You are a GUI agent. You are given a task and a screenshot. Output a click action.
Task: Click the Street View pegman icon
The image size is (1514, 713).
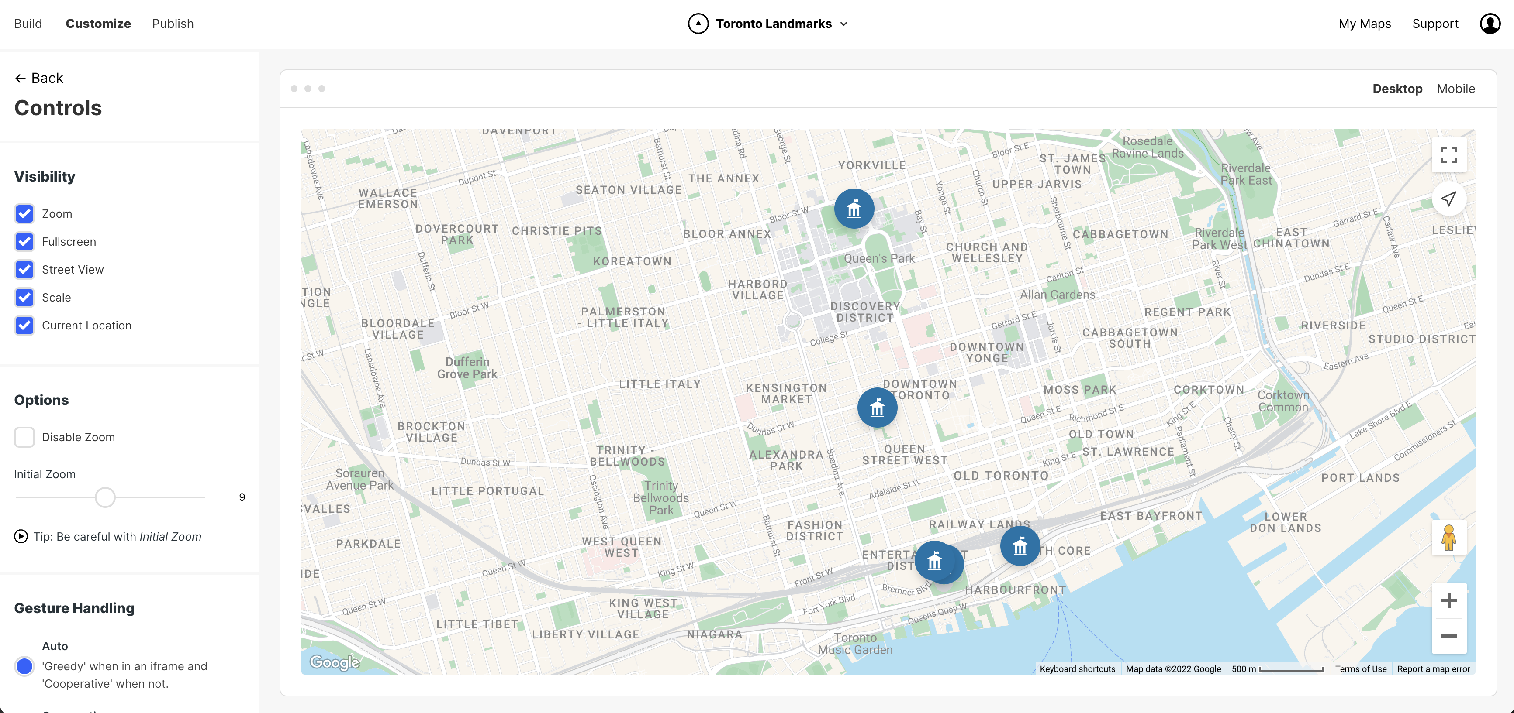point(1449,538)
